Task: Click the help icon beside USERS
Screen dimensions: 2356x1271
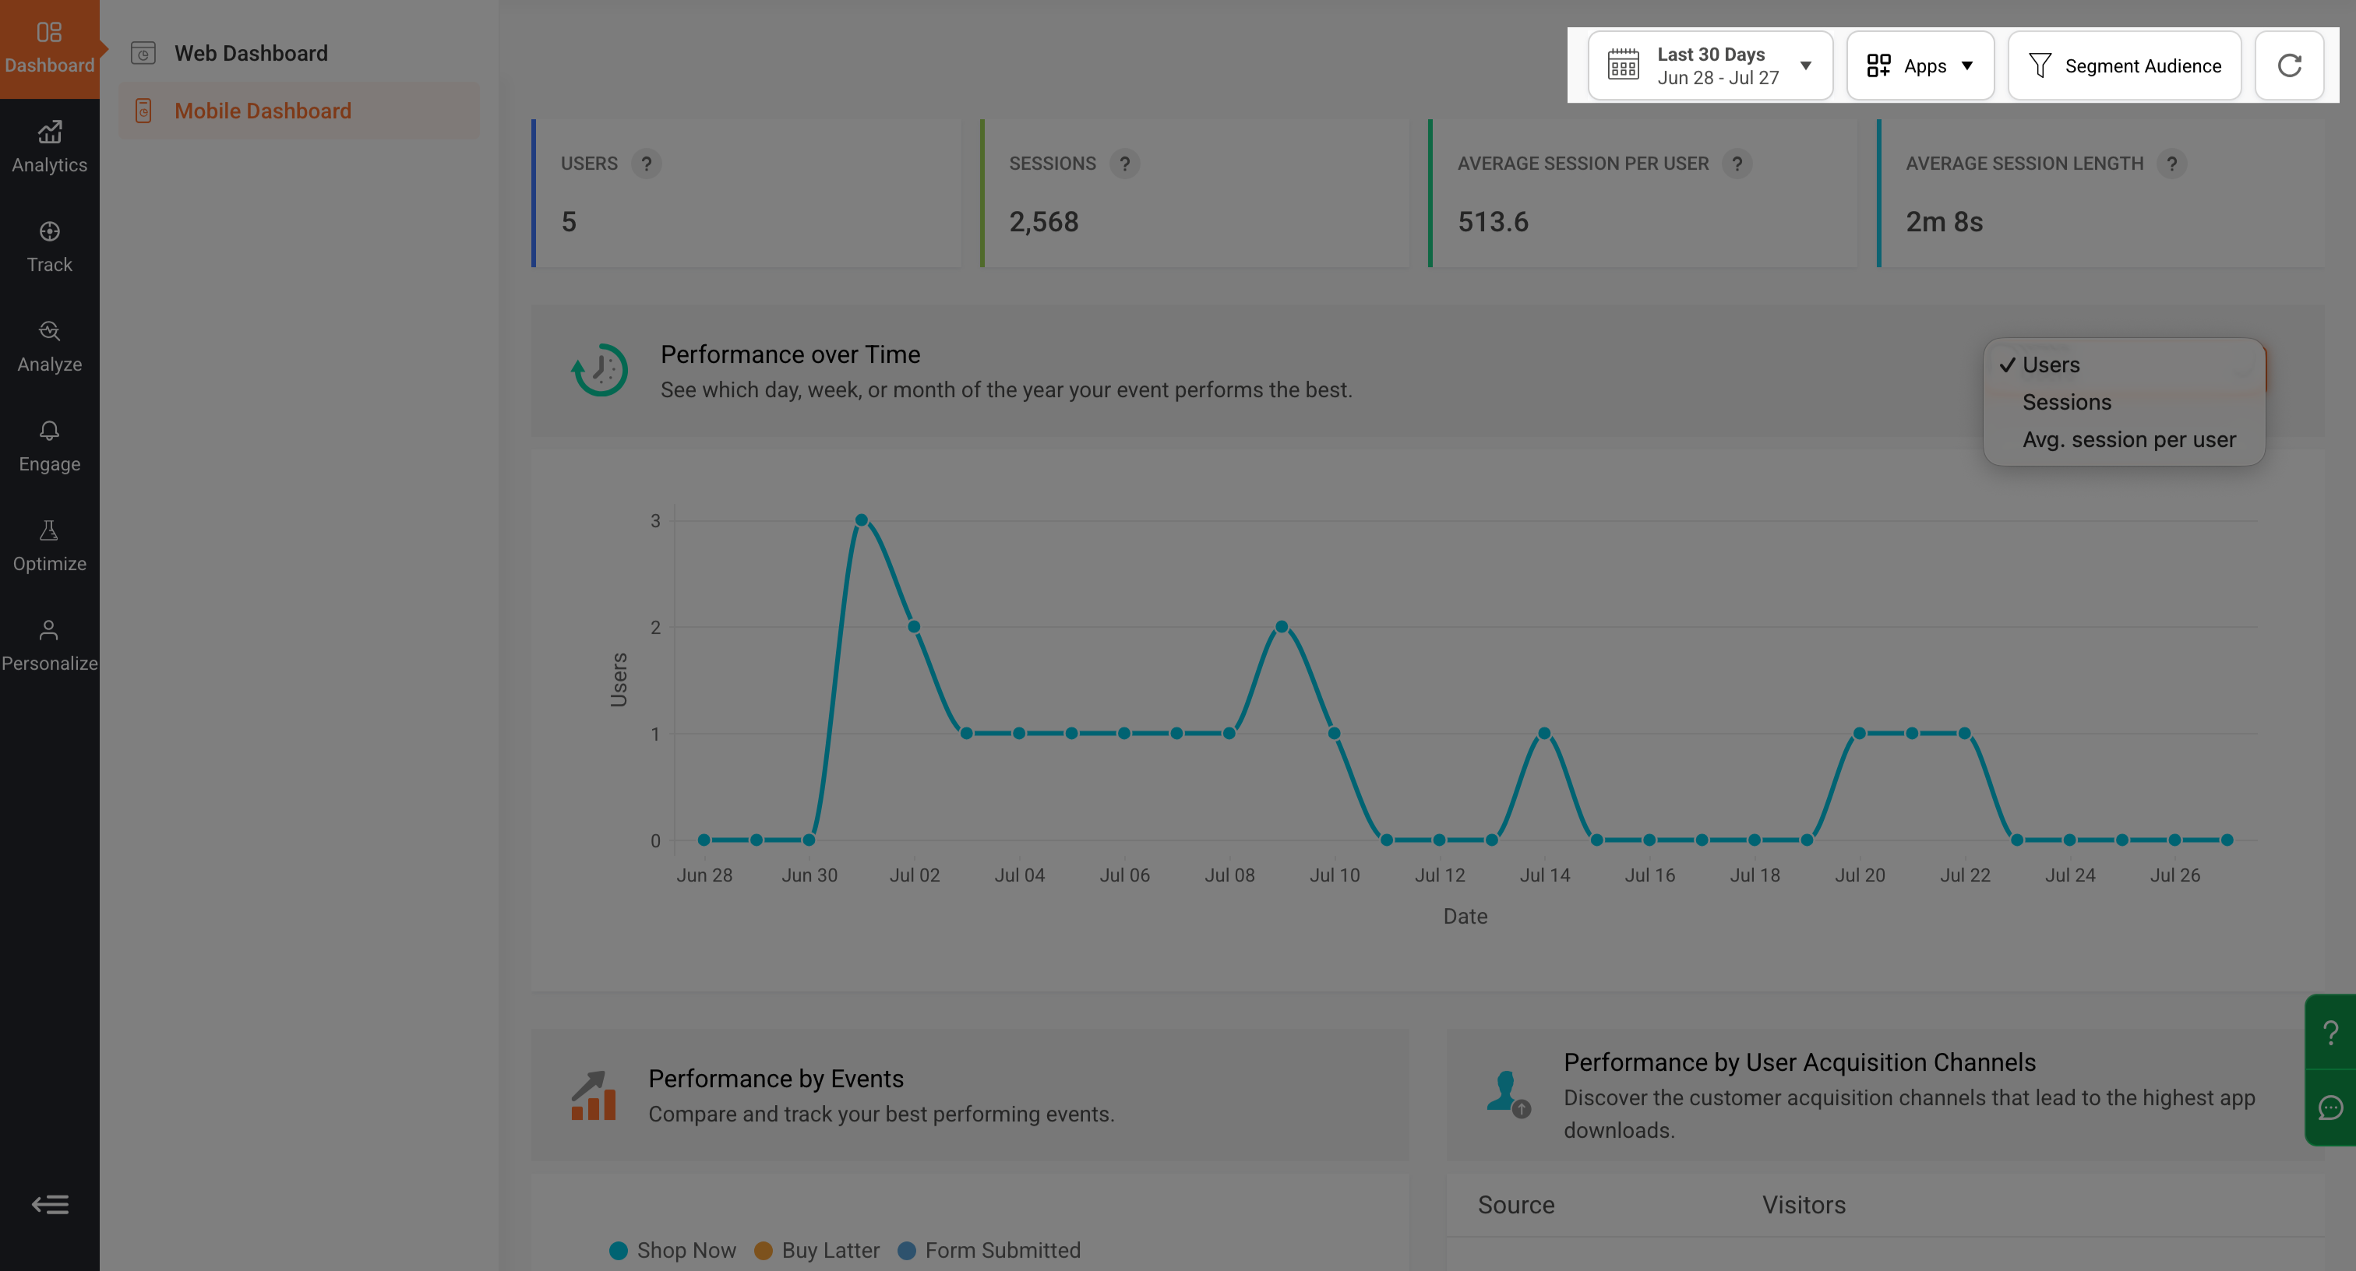Action: click(x=647, y=164)
